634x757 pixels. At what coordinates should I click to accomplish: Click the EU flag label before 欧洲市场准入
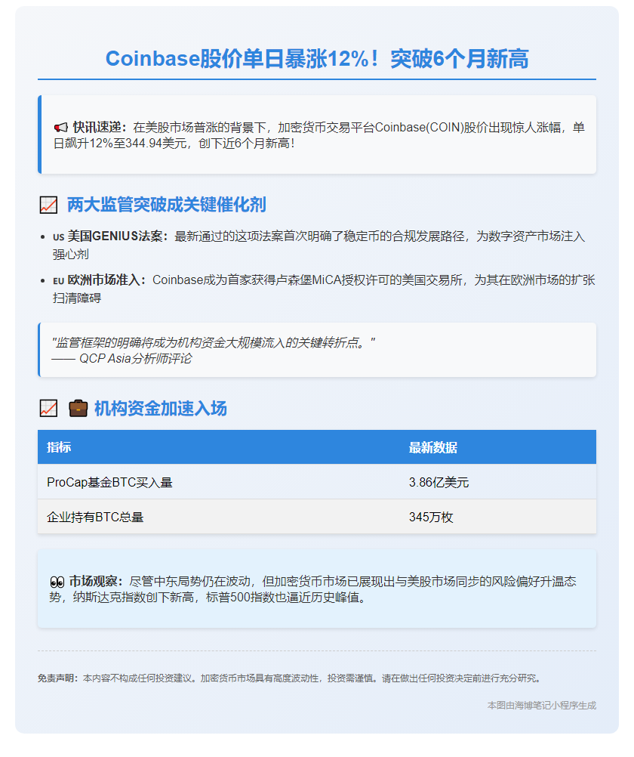coord(58,281)
